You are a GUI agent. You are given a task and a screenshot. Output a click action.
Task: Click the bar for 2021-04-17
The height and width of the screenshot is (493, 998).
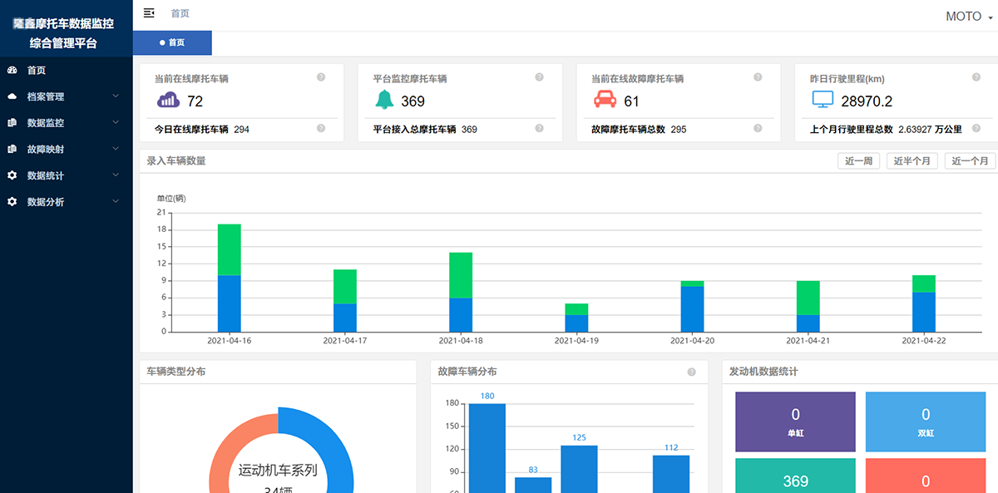click(x=345, y=300)
